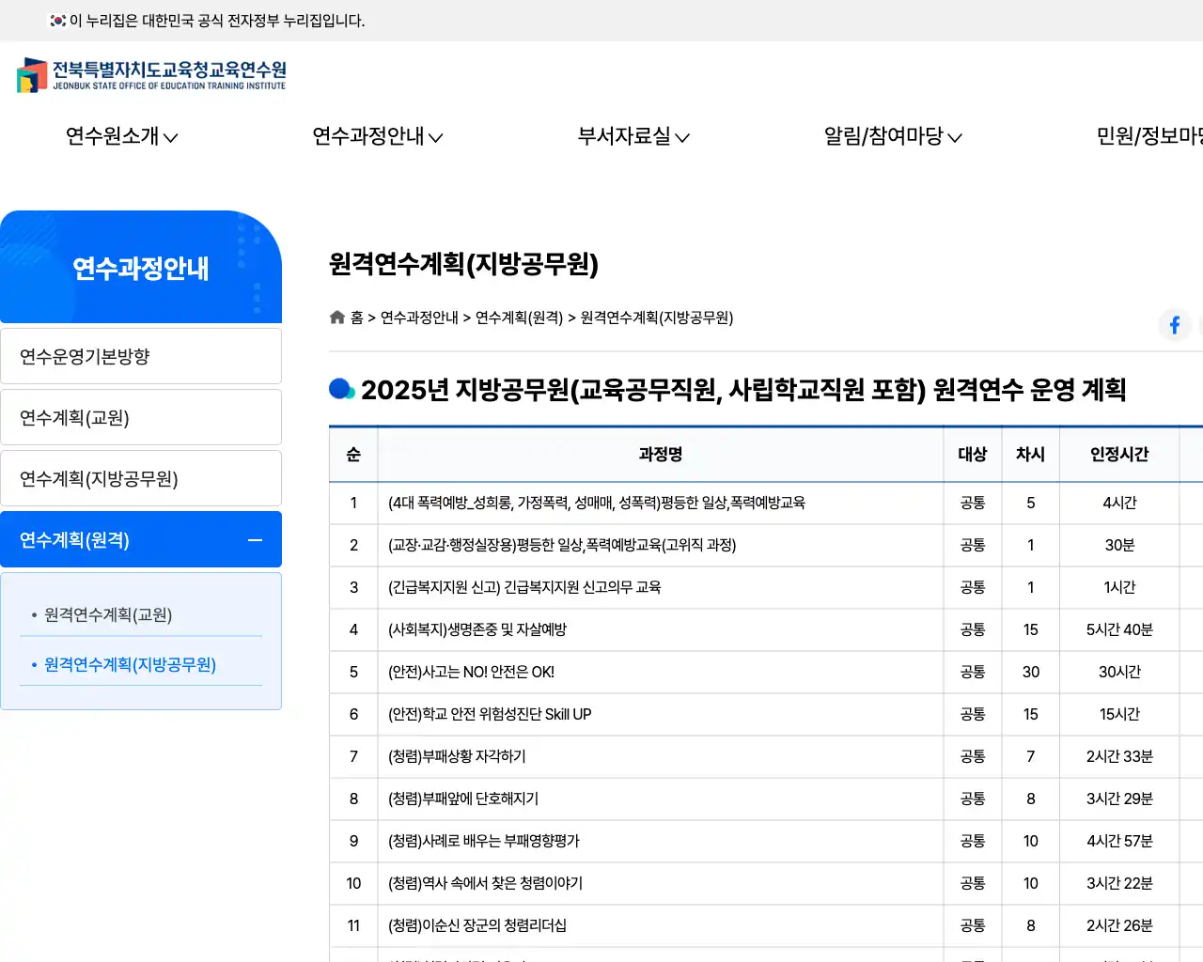Image resolution: width=1203 pixels, height=962 pixels.
Task: Click course 긴급복지지원 신고의무 교육
Action: click(524, 587)
